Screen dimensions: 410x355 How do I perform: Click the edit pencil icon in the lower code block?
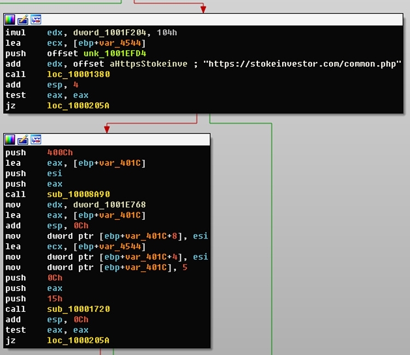pyautogui.click(x=23, y=139)
